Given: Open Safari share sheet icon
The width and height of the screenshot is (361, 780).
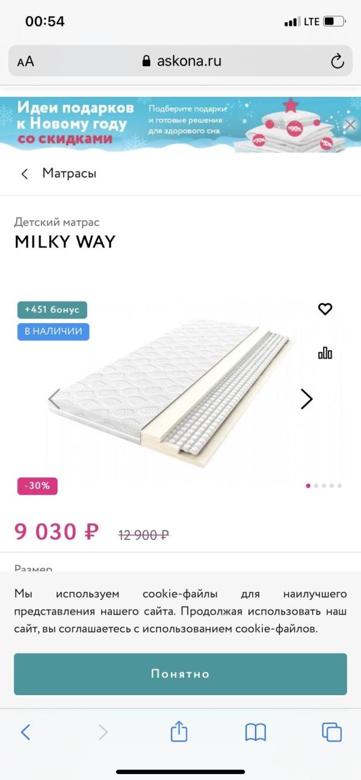Looking at the screenshot, I should [179, 732].
